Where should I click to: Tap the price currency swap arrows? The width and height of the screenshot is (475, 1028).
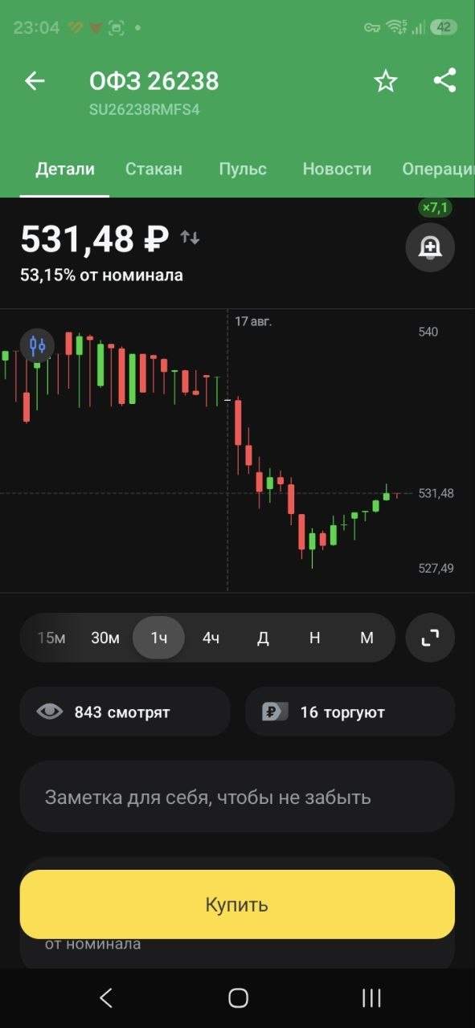click(190, 238)
